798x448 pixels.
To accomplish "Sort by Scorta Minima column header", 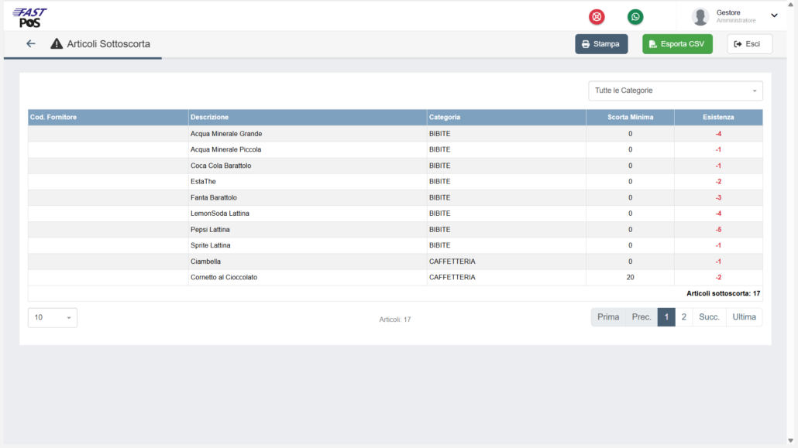I will tap(630, 117).
